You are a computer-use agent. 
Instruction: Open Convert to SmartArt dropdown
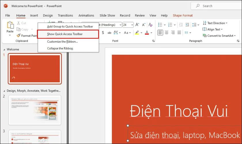coord(219,36)
